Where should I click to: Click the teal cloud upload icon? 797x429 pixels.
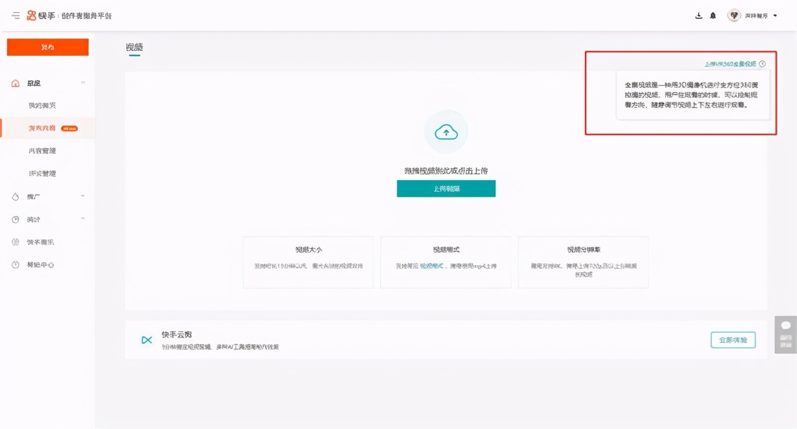446,131
